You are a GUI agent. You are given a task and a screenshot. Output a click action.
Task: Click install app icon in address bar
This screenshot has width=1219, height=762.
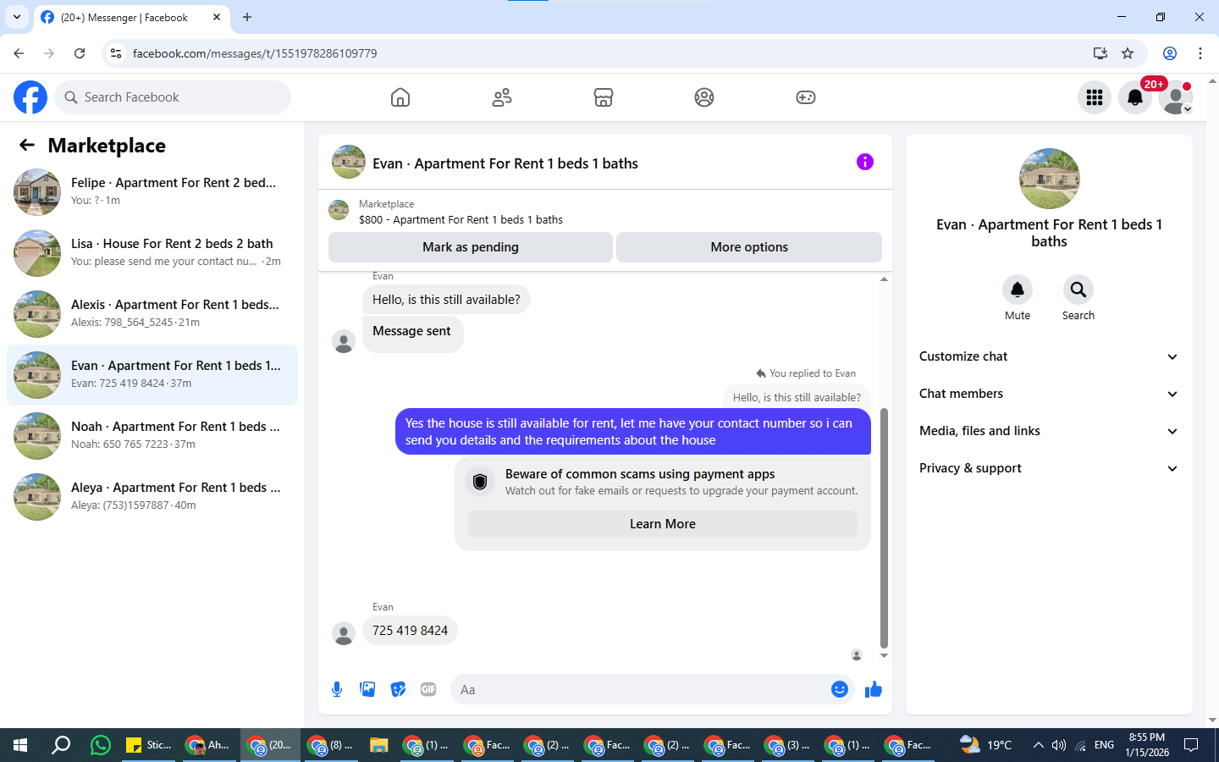click(1100, 53)
